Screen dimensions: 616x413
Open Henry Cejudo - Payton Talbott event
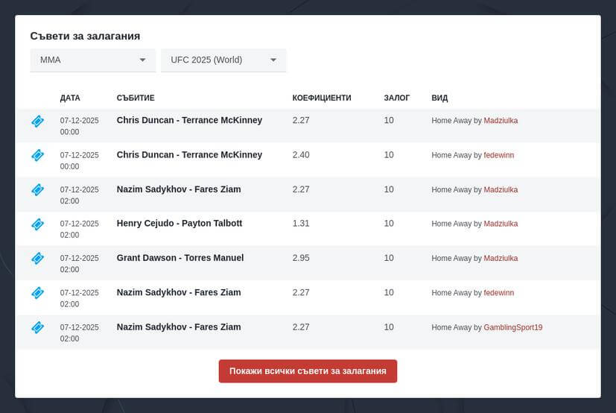click(x=179, y=223)
